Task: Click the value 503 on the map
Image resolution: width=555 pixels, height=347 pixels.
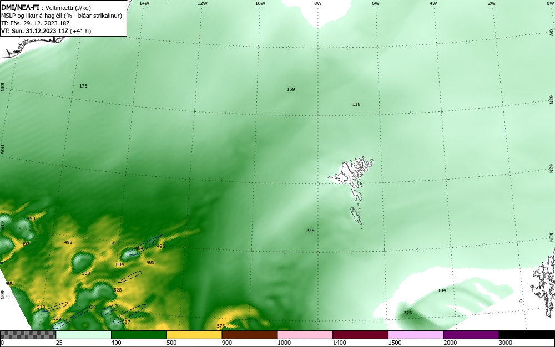Action: pos(86,273)
